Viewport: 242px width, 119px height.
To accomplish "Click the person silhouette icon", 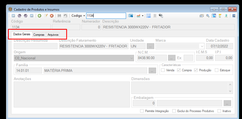I will coord(226,16).
